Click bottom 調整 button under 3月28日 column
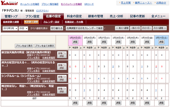This screenshot has width=170, height=107. (118, 103)
